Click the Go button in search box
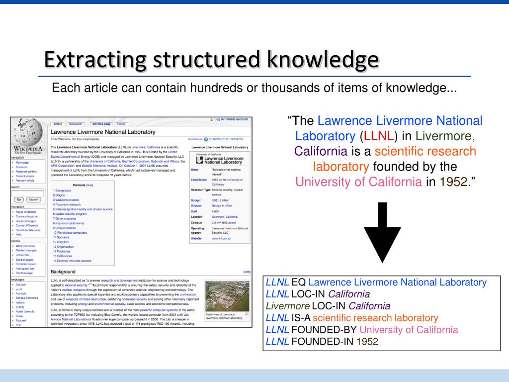Screen dimensions: 509x382 [x=19, y=199]
